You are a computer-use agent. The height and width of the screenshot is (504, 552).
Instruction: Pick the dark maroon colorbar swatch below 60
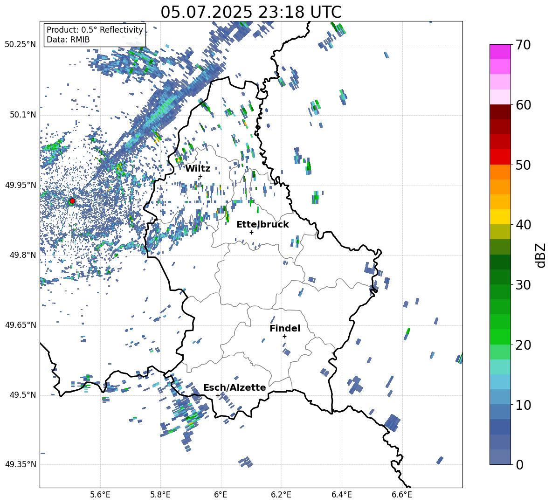tap(500, 112)
